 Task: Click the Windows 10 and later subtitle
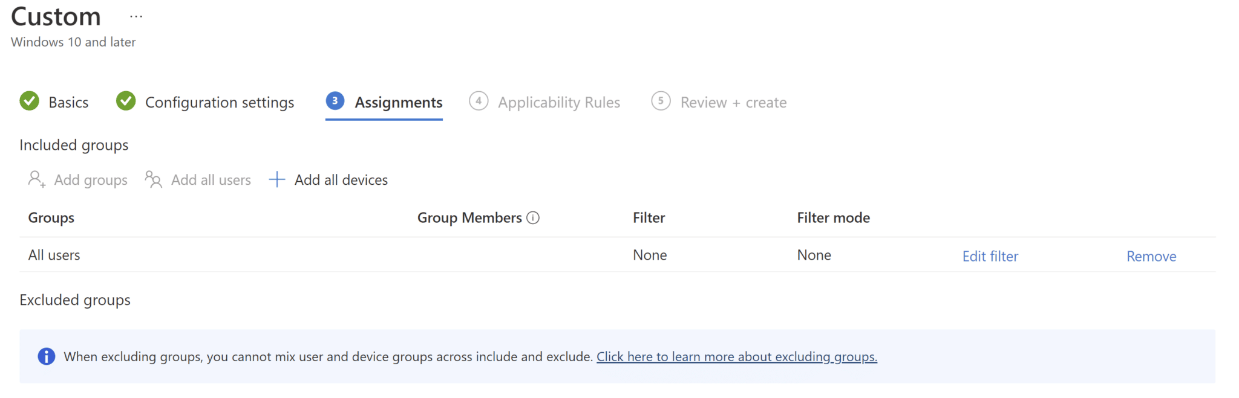(73, 42)
